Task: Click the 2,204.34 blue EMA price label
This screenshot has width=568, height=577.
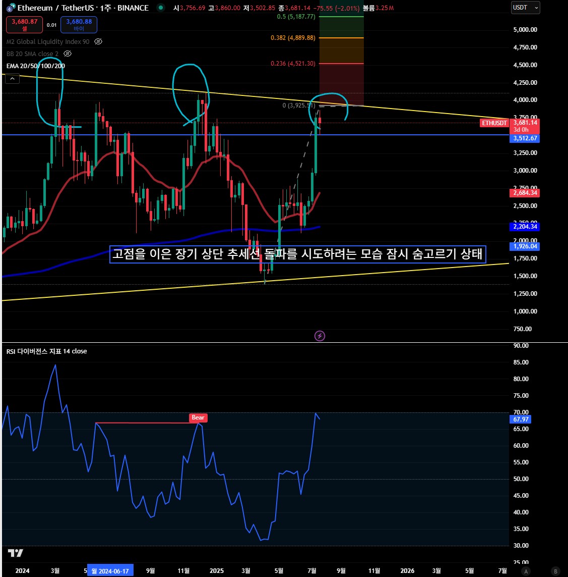Action: (x=525, y=227)
